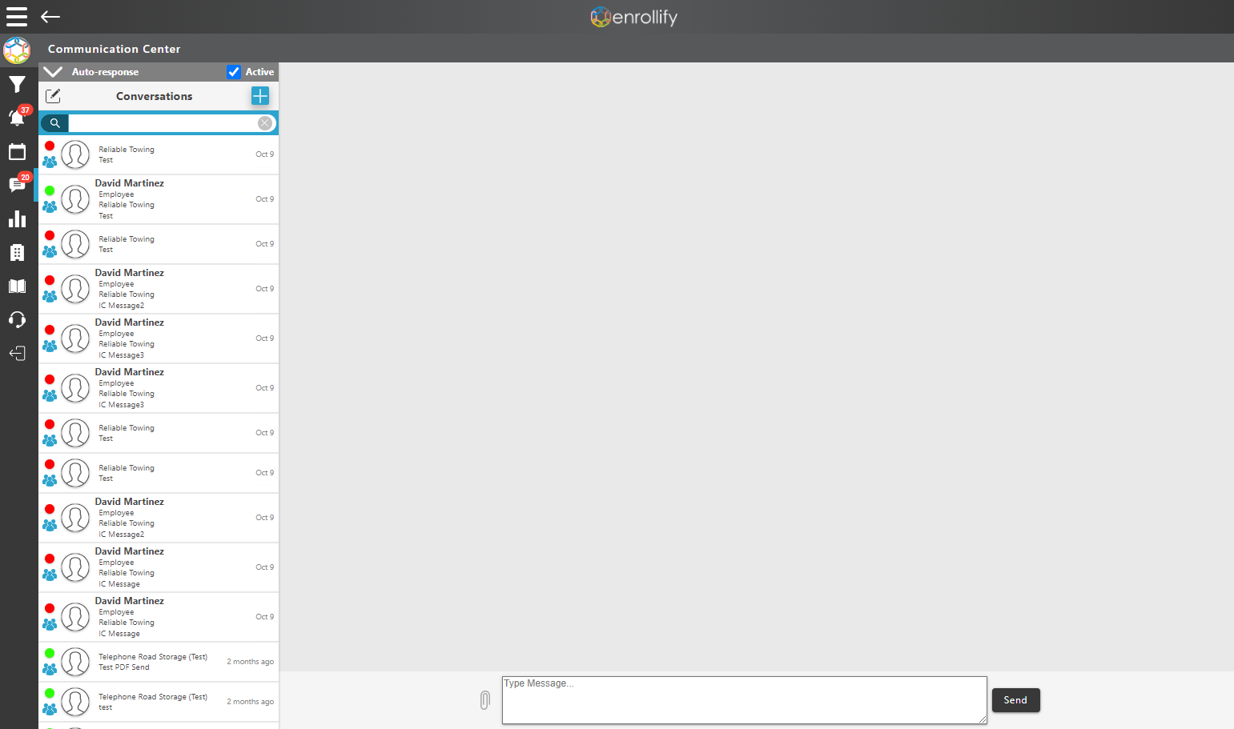Open the filter funnel icon

(x=17, y=85)
